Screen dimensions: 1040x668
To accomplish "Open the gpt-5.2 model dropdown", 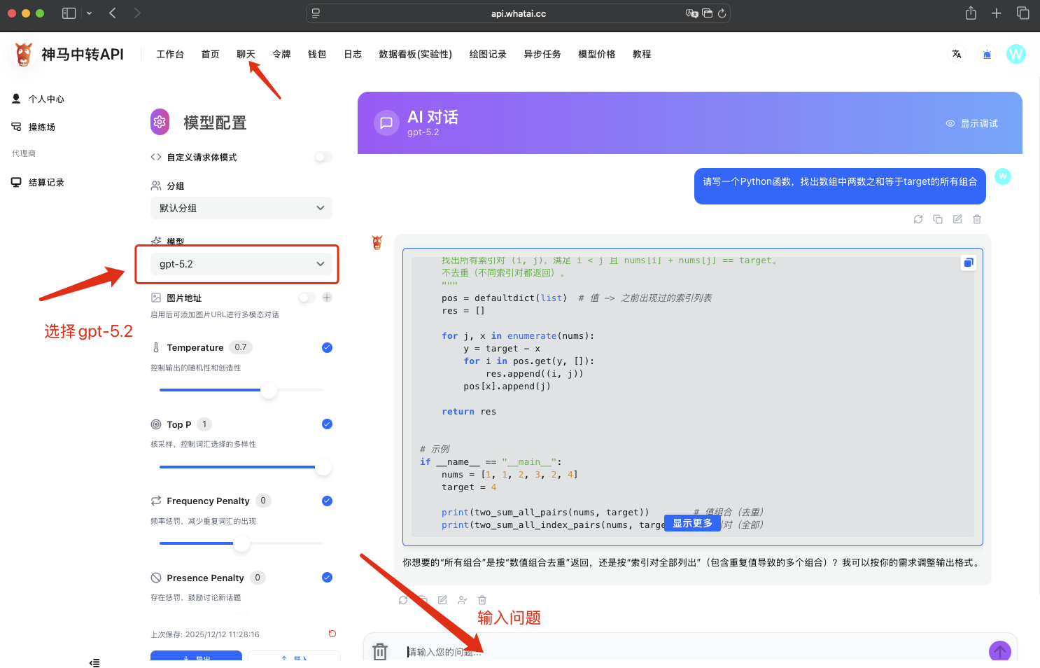I will coord(241,264).
